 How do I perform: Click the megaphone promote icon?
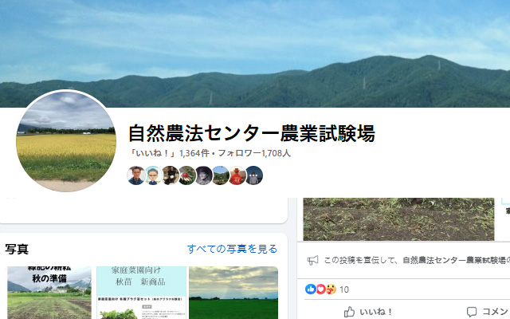point(313,260)
